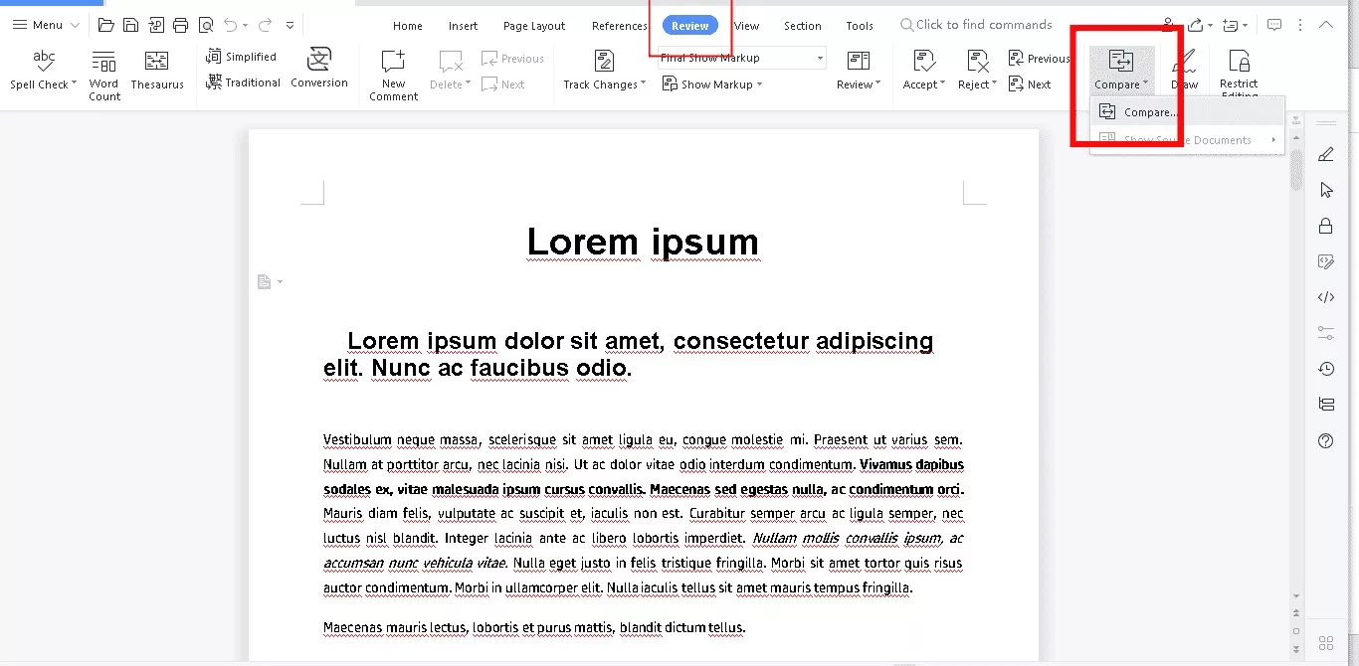
Task: Switch to the View tab
Action: 746,26
